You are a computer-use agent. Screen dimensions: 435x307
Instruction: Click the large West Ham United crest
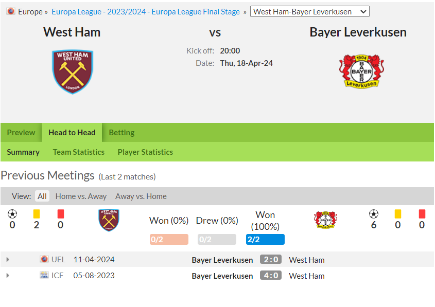click(x=73, y=72)
